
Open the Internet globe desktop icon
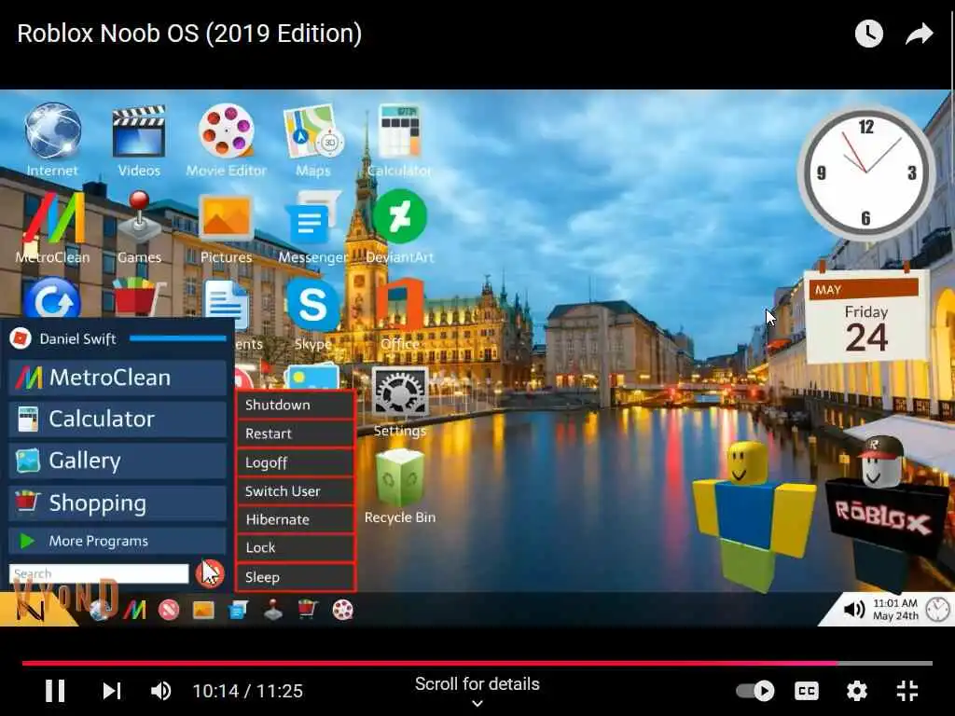pos(52,131)
